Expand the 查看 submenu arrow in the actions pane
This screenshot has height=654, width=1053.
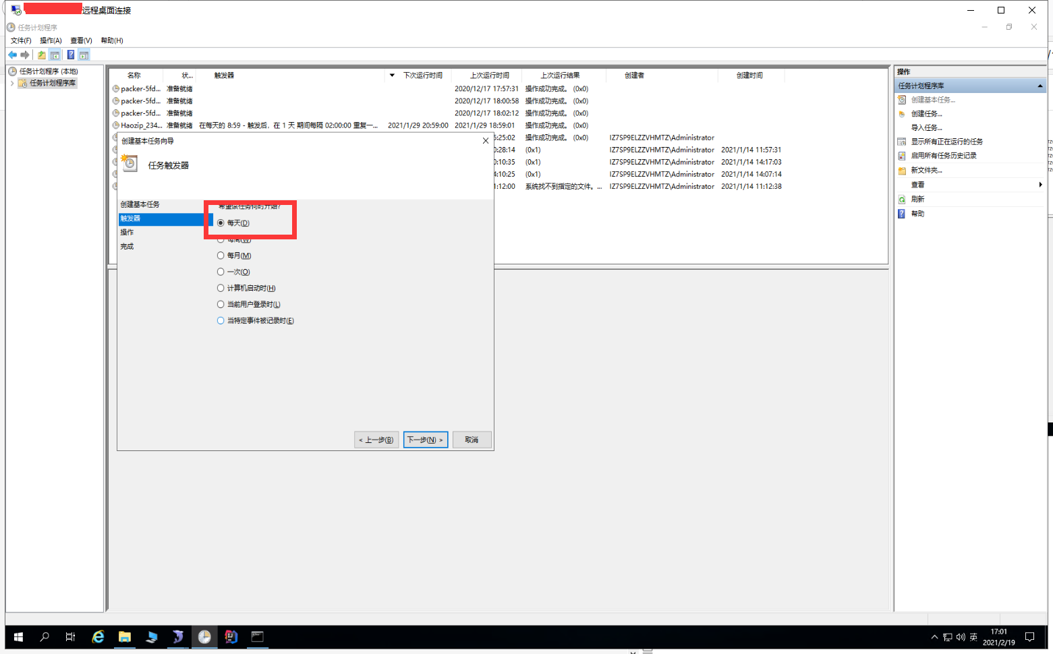pos(1040,185)
